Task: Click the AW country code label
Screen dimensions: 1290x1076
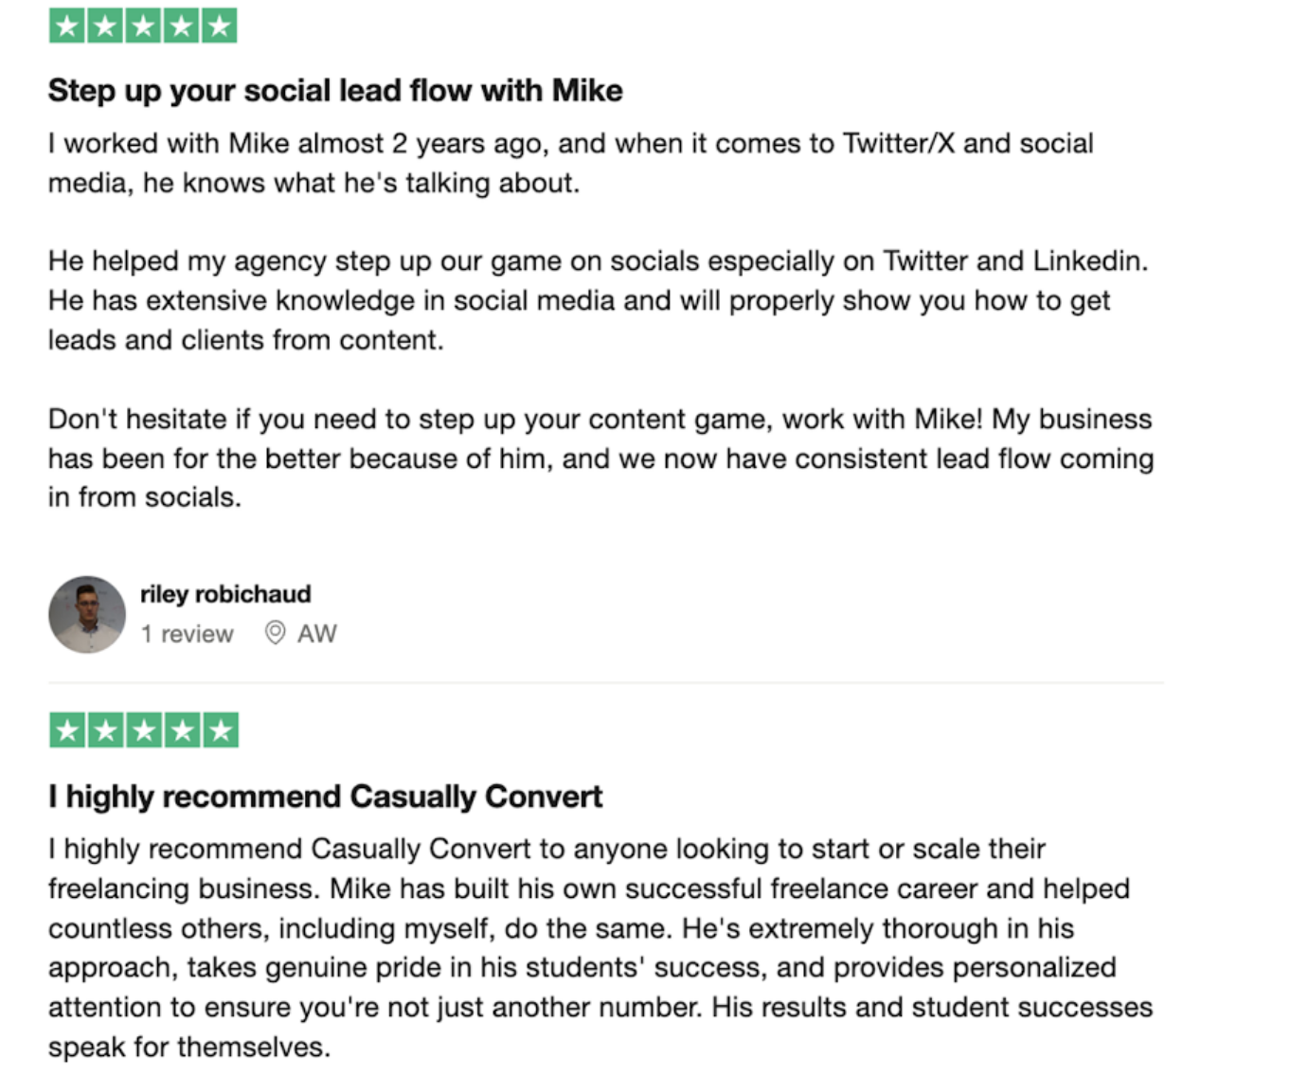Action: (316, 634)
